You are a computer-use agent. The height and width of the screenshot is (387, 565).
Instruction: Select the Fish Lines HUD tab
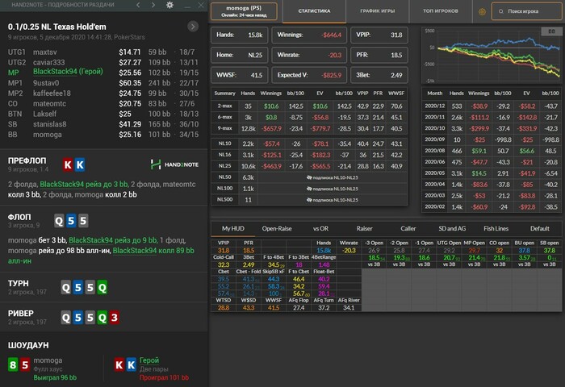click(496, 229)
